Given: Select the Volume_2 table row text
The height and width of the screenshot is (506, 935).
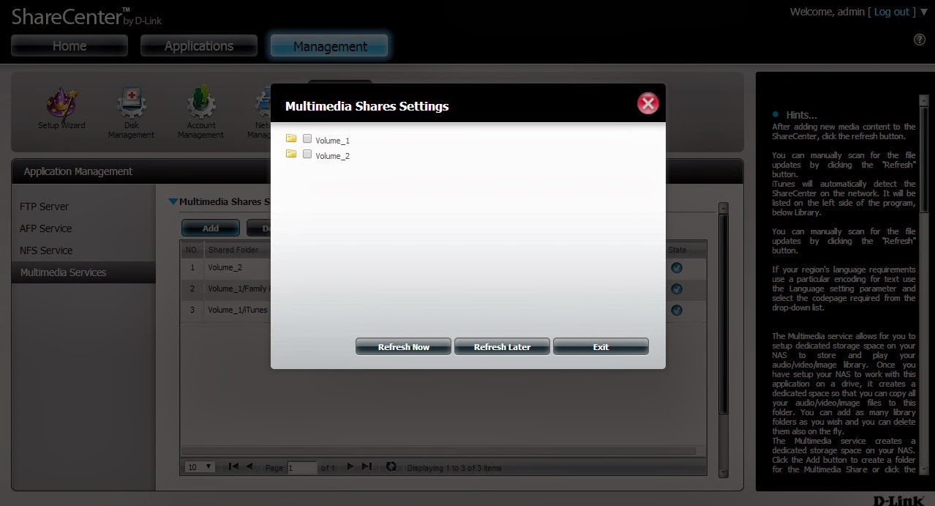Looking at the screenshot, I should click(x=225, y=268).
